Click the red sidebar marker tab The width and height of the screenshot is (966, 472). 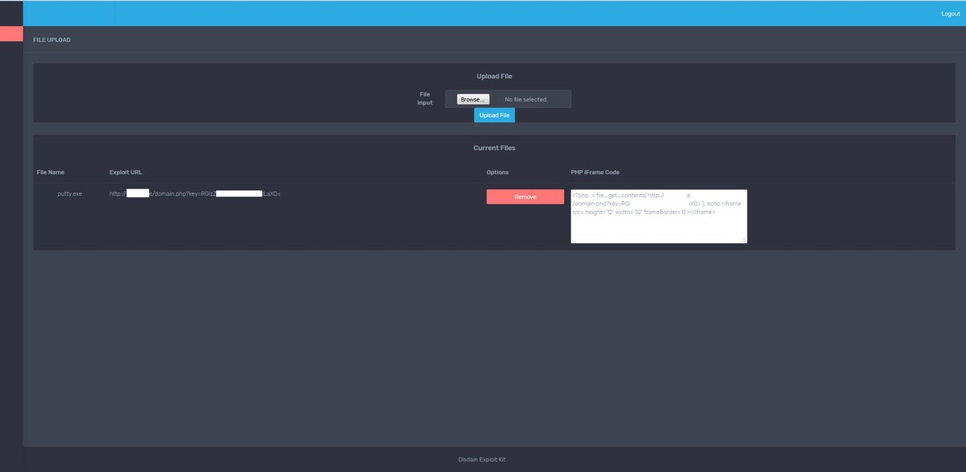pos(11,31)
